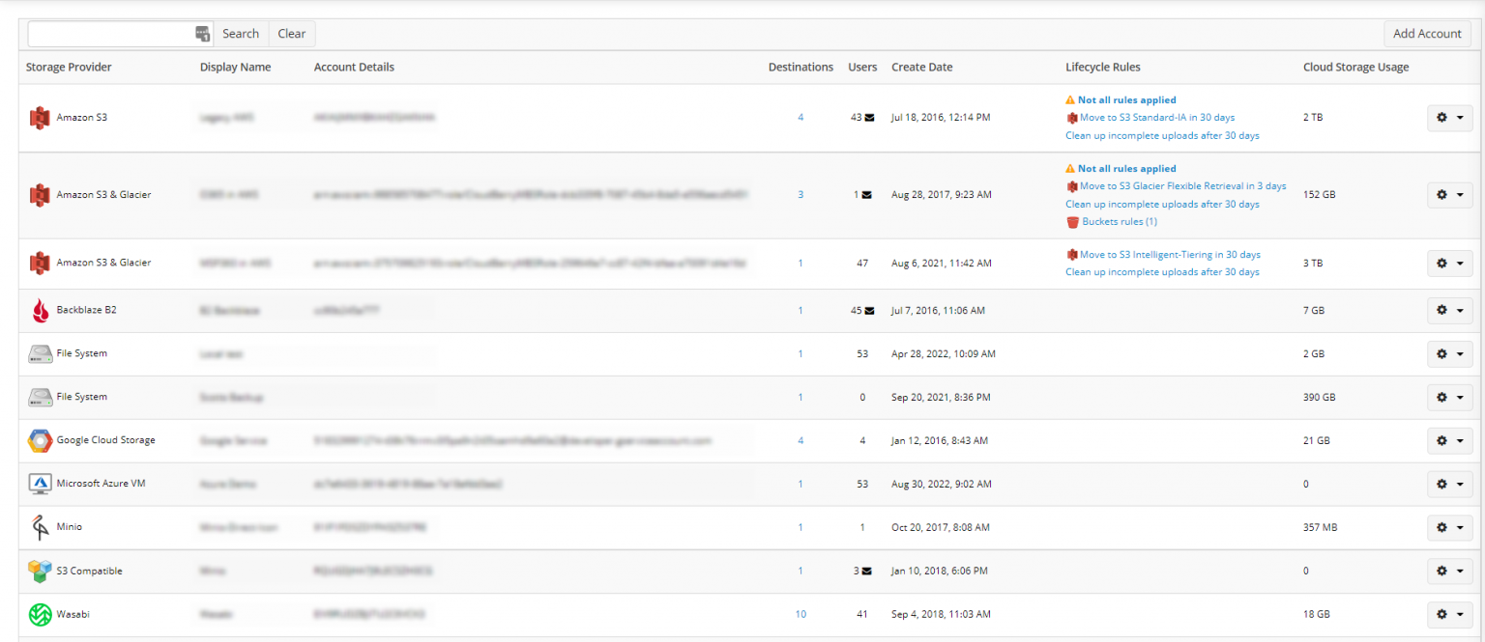This screenshot has width=1485, height=642.
Task: Click the Search button
Action: (x=240, y=33)
